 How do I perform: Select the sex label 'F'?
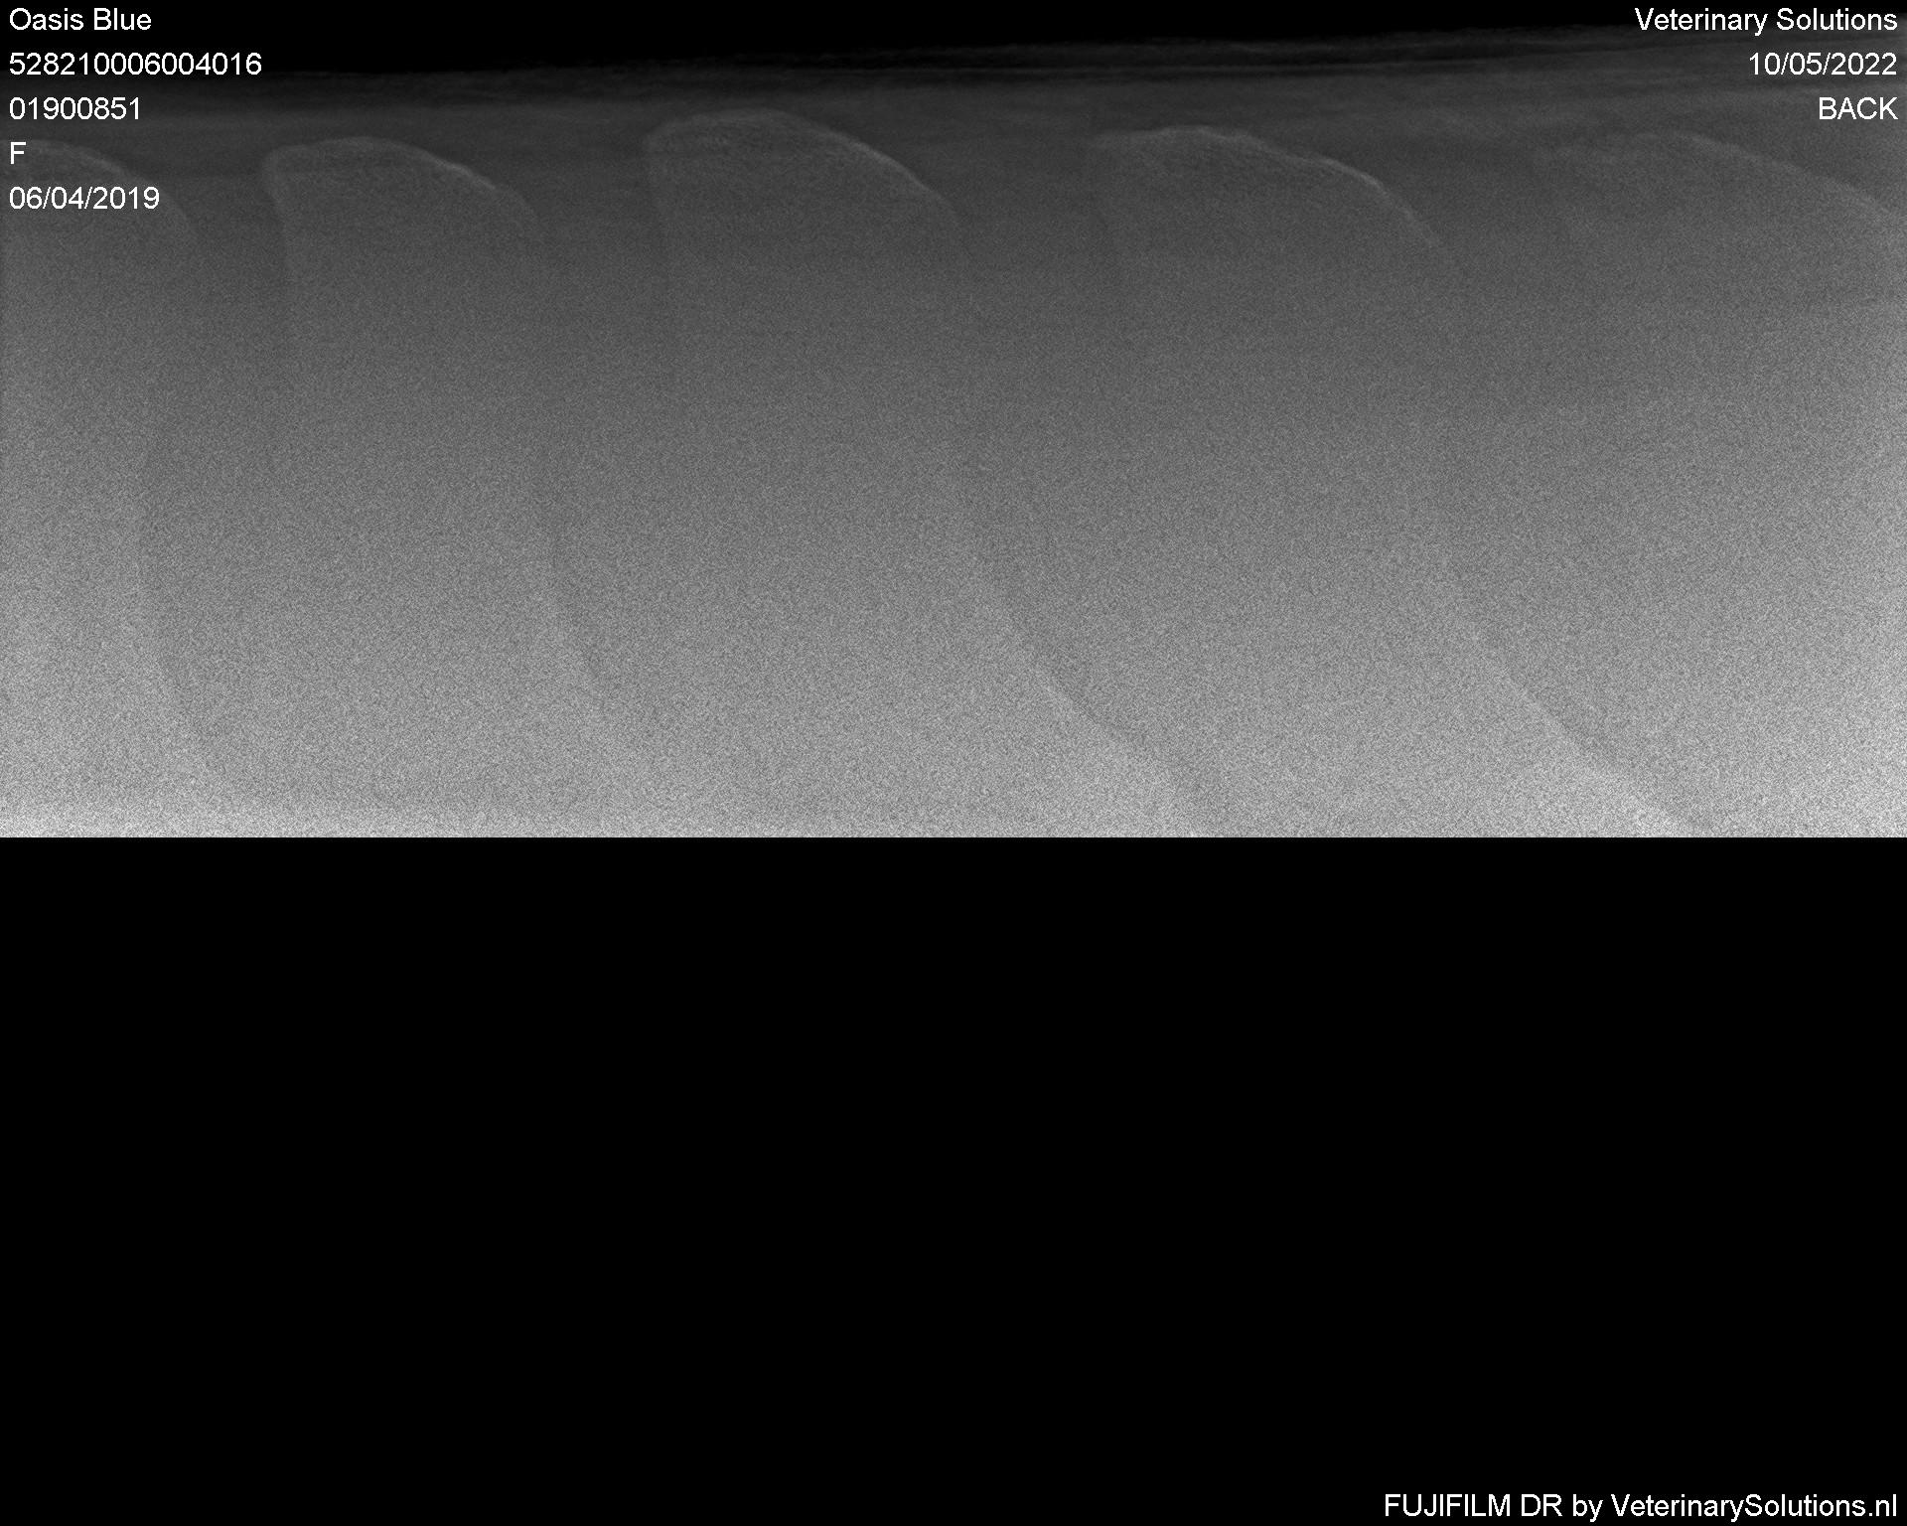17,153
